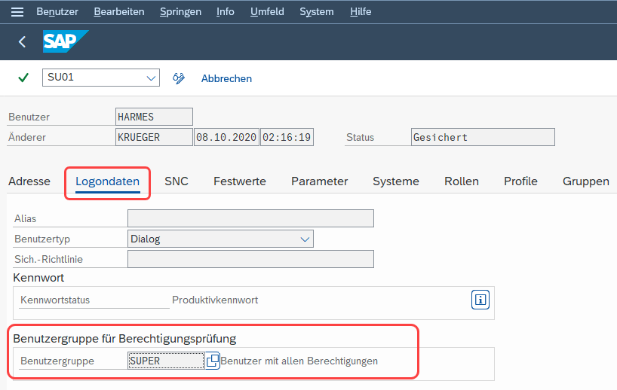Switch to the Systeme tab

[x=396, y=181]
